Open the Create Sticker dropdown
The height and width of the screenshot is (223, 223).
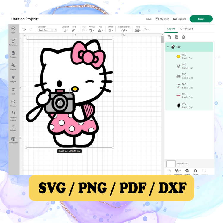pyautogui.click(x=124, y=30)
